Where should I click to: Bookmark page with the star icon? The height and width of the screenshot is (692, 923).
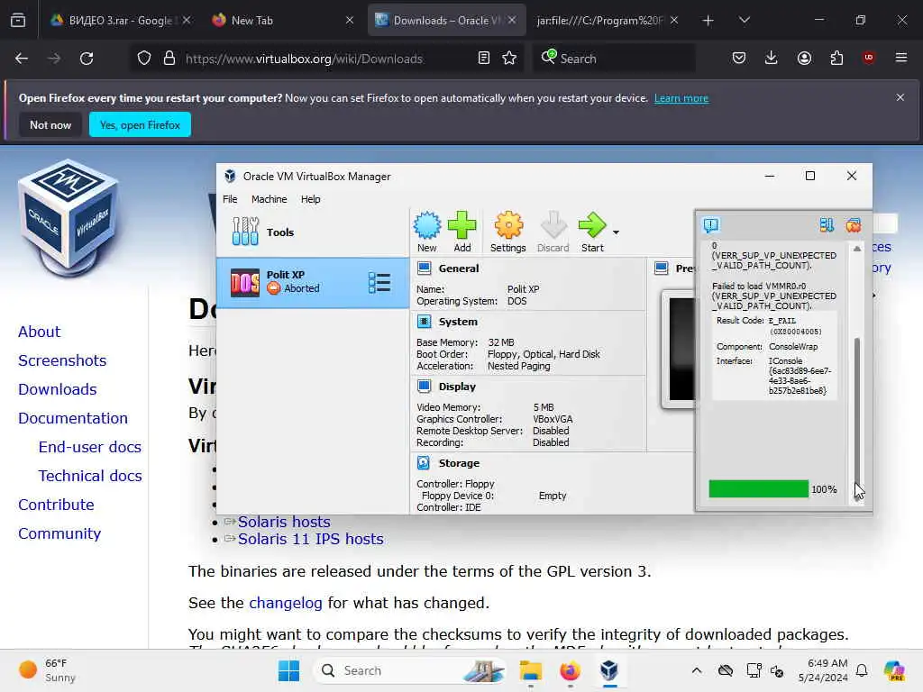click(x=509, y=59)
